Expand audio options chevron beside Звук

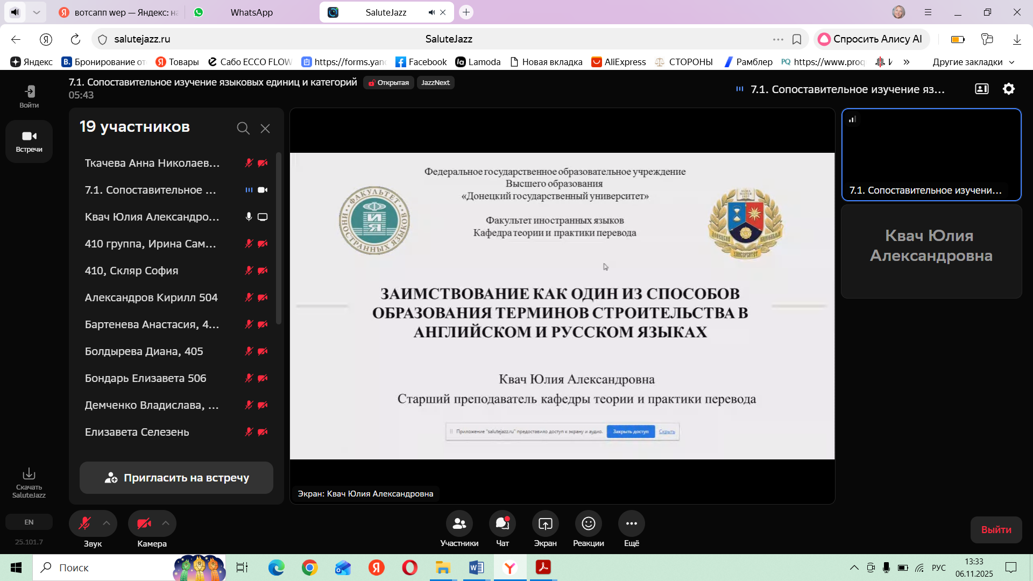(107, 523)
